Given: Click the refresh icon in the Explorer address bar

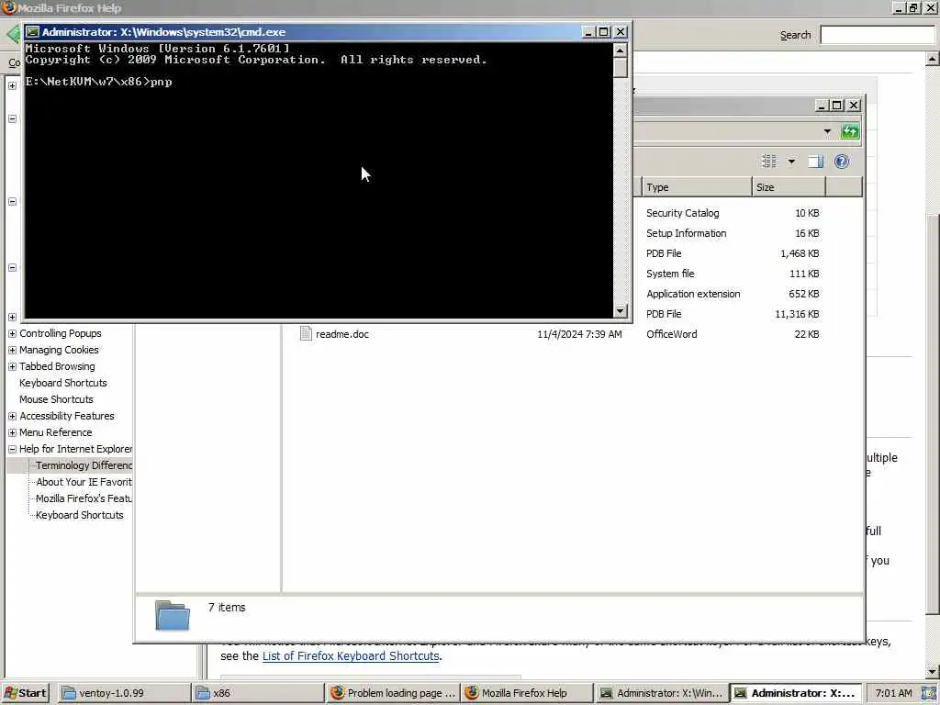Looking at the screenshot, I should pyautogui.click(x=850, y=131).
